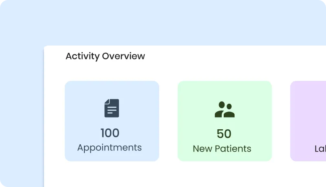326x187 pixels.
Task: Click the light blue strip left of white panel
Action: coord(21,122)
